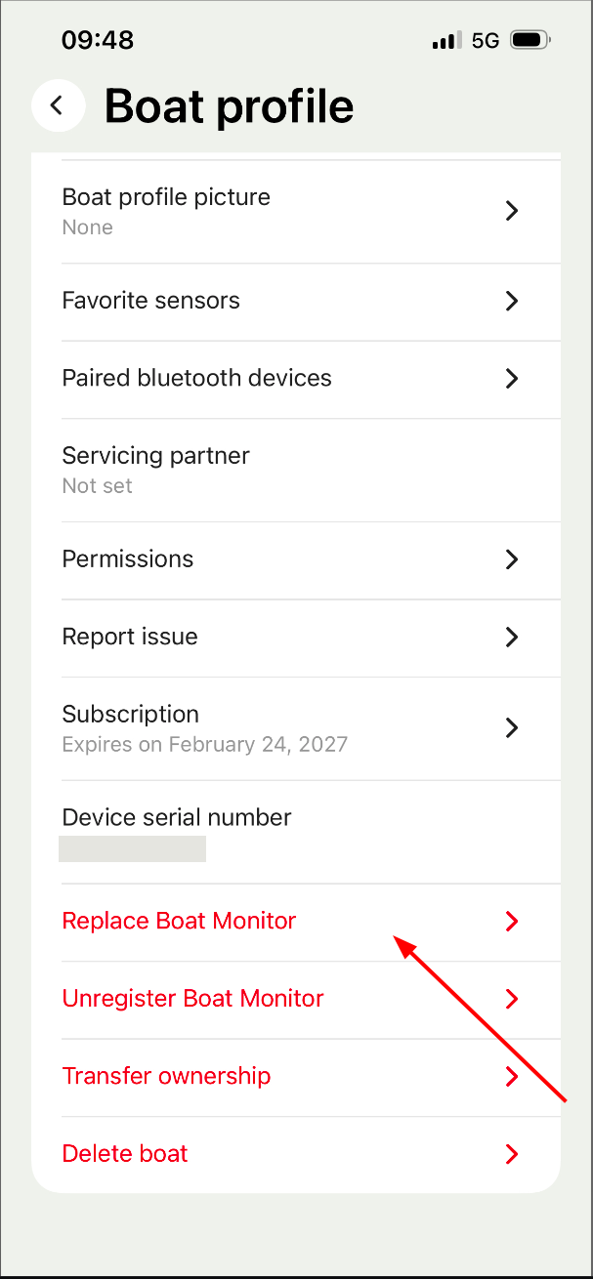Viewport: 593px width, 1279px height.
Task: Tap the Report issue row
Action: pos(296,638)
